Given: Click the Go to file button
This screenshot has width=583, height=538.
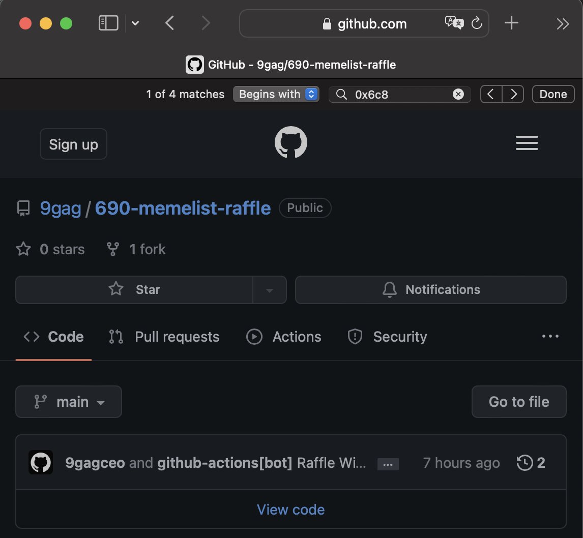Looking at the screenshot, I should (x=519, y=402).
